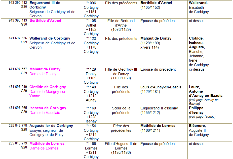Viewport: 233px width, 159px height.
Task: Click the name Wallerand de Corbigny
Action: pyautogui.click(x=50, y=38)
